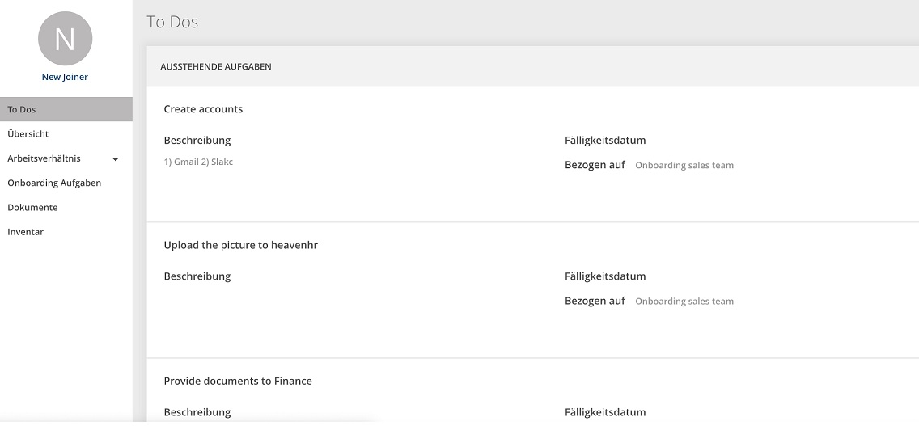Click Fälligkeitsdatum label of Provide documents task
The image size is (919, 426).
click(x=605, y=412)
